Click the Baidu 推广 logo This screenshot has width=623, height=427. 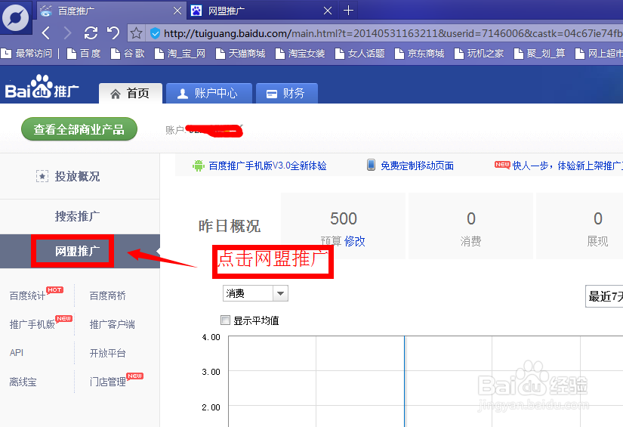(x=42, y=87)
